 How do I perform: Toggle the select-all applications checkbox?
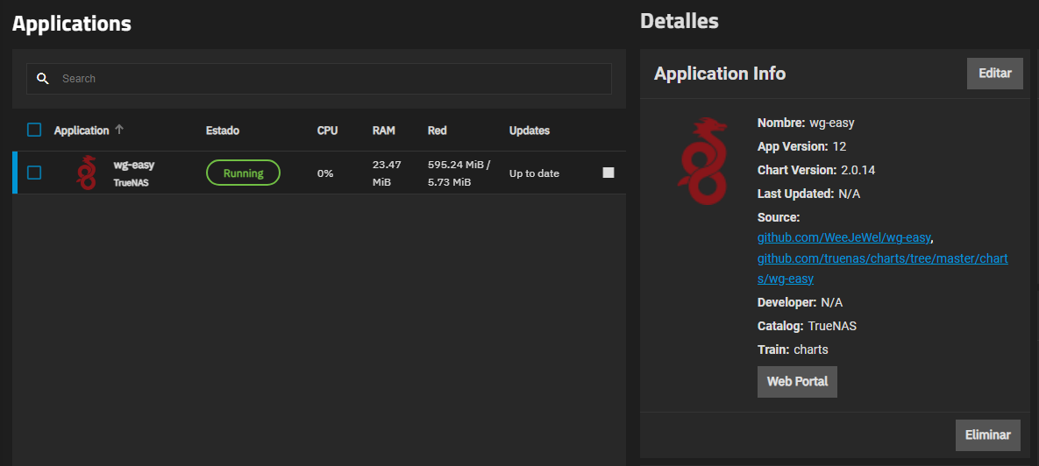pos(34,130)
